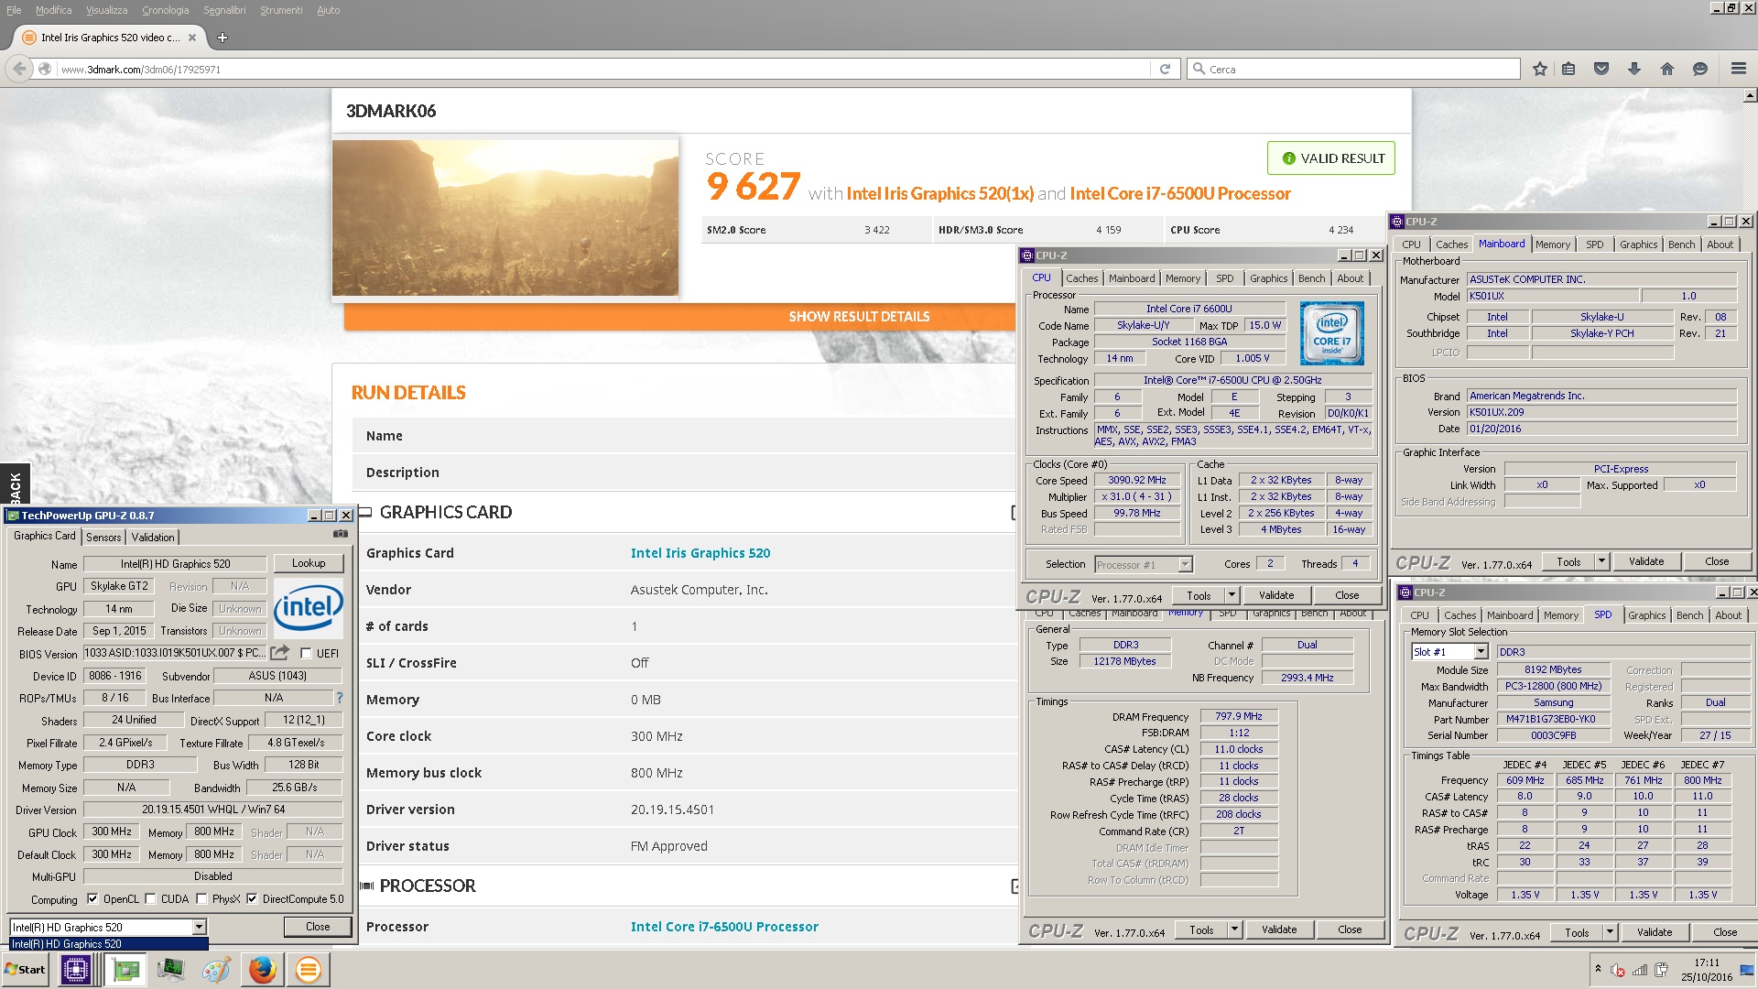Viewport: 1758px width, 989px height.
Task: Expand Tools arrow in CPU-Z Mainboard window
Action: click(x=1601, y=561)
